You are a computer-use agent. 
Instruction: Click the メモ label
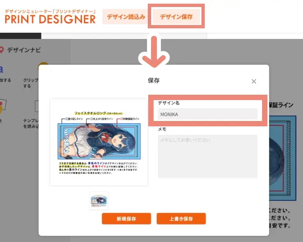point(162,129)
